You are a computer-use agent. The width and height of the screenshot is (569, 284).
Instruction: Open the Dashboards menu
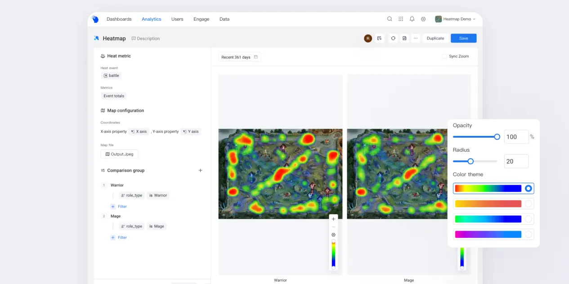coord(119,19)
